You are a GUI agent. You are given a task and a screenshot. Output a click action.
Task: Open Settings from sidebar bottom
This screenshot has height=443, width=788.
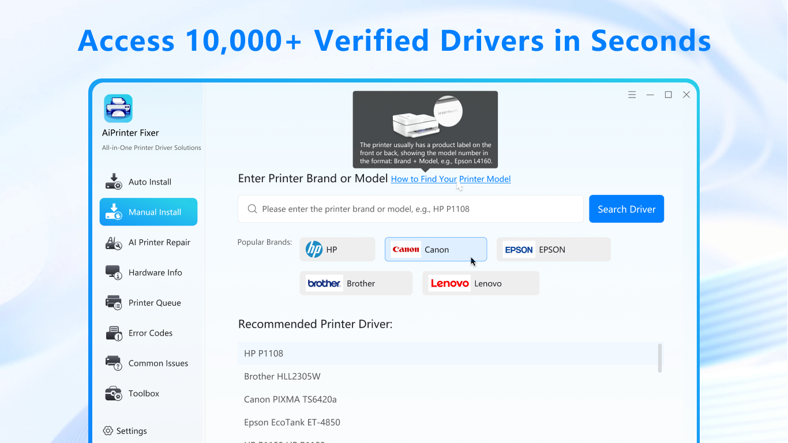pos(125,431)
